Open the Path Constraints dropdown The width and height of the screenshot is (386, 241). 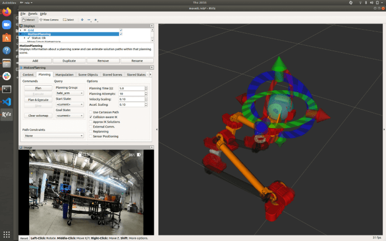(x=53, y=135)
